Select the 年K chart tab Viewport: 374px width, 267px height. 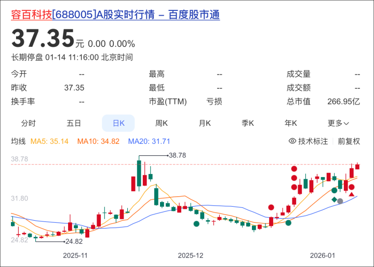(290, 123)
